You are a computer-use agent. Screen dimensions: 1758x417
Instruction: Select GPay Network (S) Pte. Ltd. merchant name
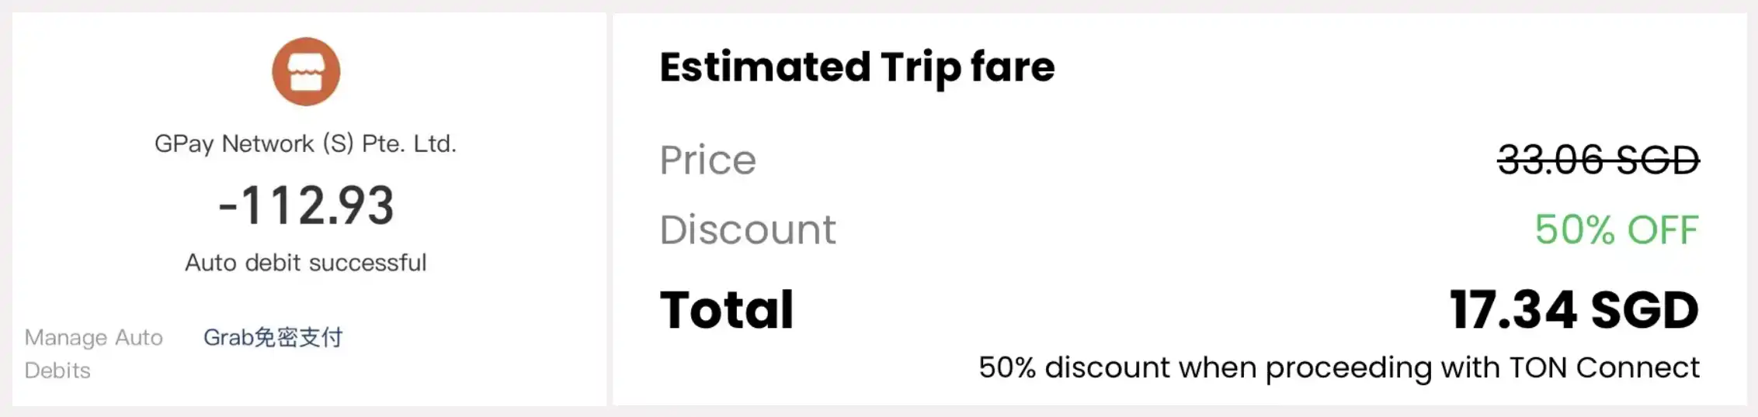coord(305,143)
